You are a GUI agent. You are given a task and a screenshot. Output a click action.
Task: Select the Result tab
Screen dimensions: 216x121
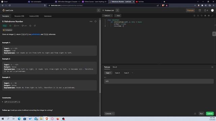pos(115,67)
